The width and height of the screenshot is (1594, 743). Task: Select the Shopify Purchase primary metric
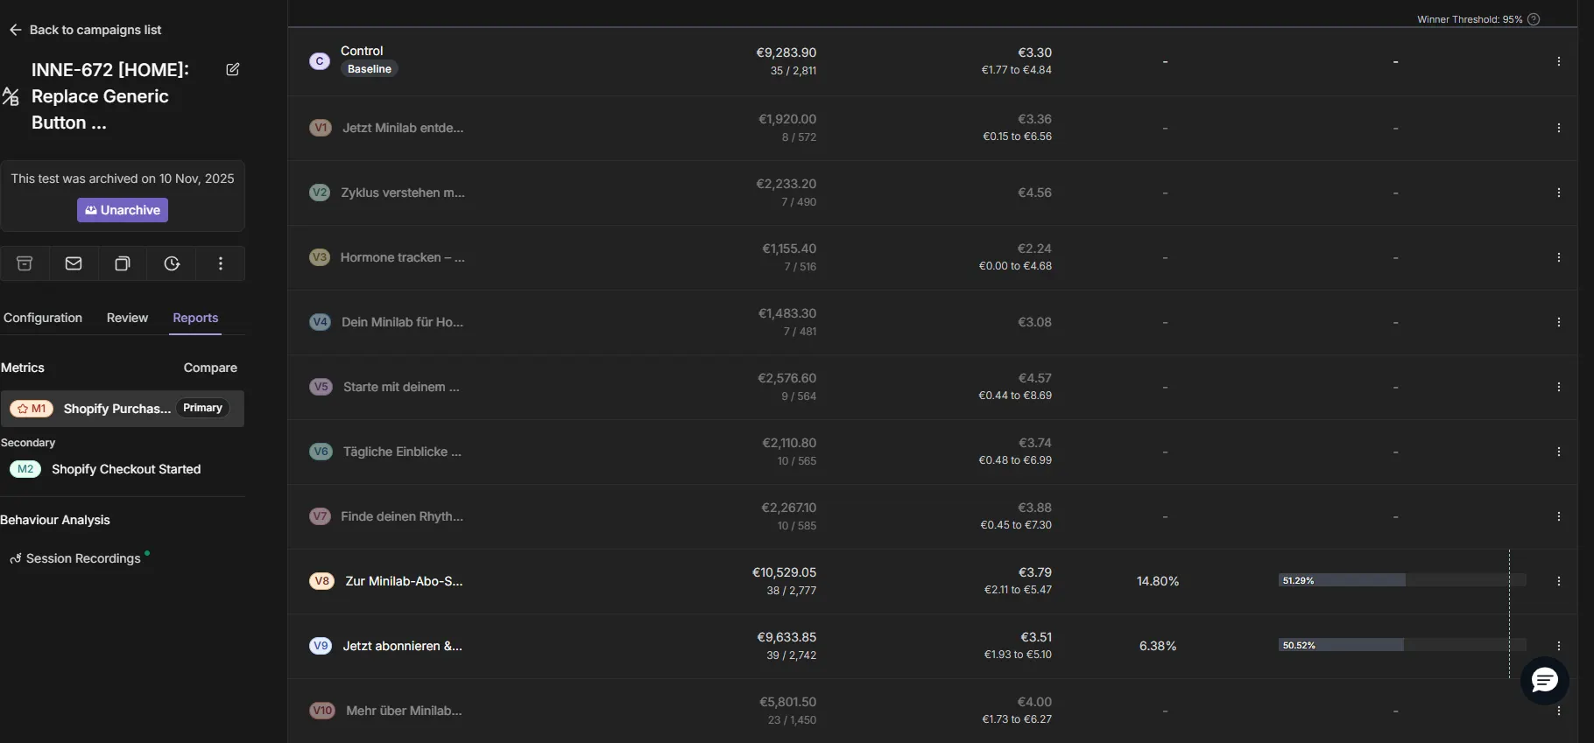tap(116, 409)
